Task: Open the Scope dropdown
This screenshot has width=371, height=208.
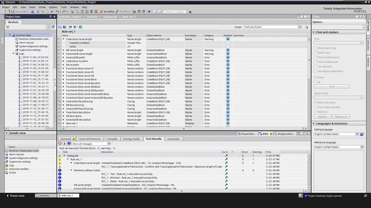Action: [x=300, y=27]
